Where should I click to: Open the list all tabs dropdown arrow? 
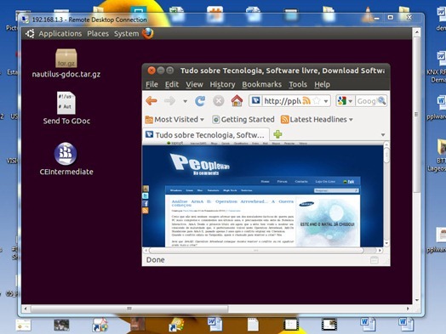[x=383, y=134]
